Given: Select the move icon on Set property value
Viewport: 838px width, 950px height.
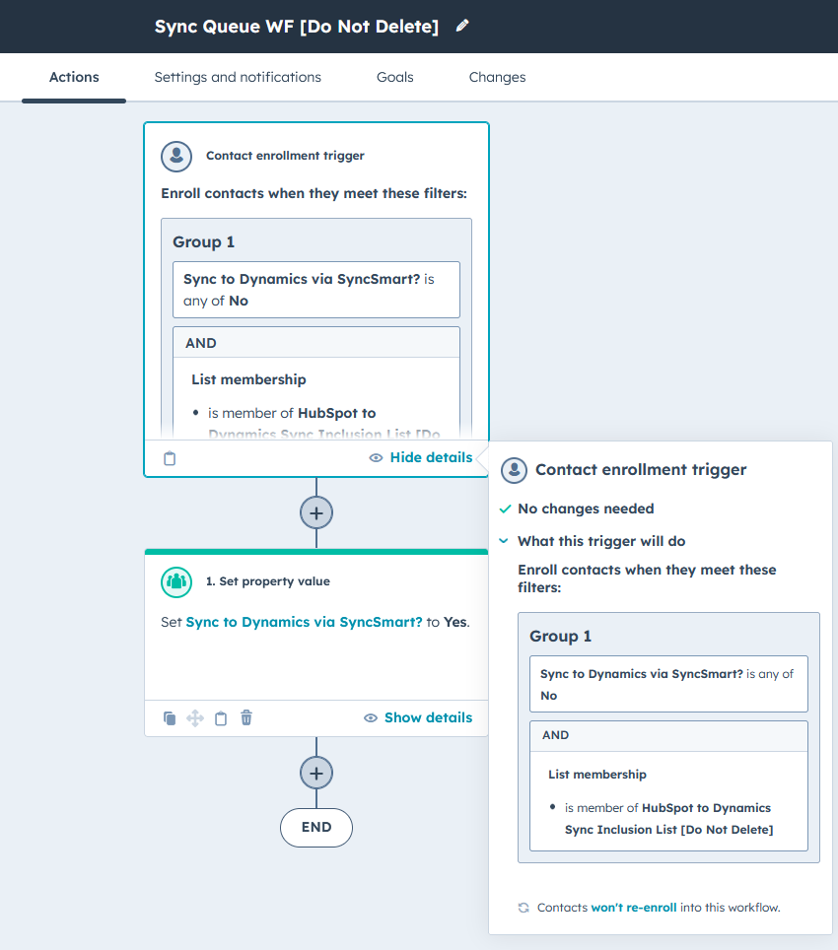Looking at the screenshot, I should tap(195, 718).
